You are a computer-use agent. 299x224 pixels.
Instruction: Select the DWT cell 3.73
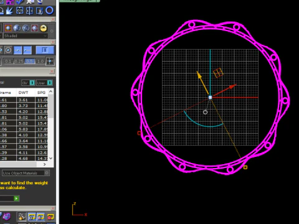click(26, 106)
